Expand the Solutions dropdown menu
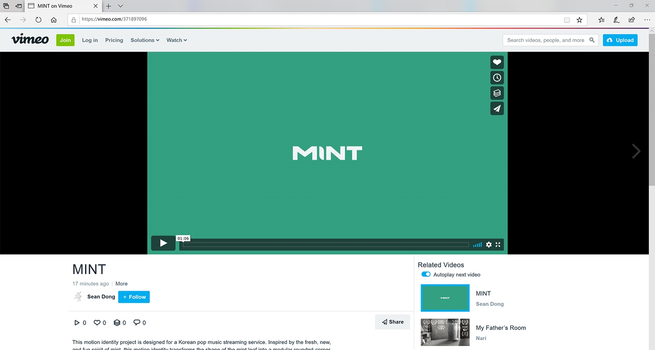This screenshot has width=655, height=350. point(145,40)
